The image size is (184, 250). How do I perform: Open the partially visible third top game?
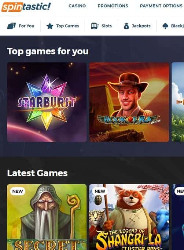coord(178,102)
